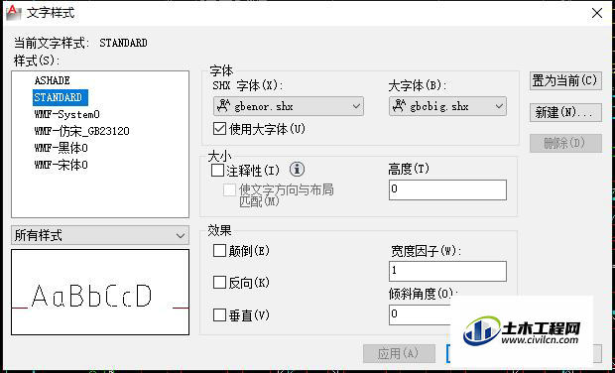The height and width of the screenshot is (373, 615).
Task: Click the 置为当前 button
Action: [x=565, y=81]
